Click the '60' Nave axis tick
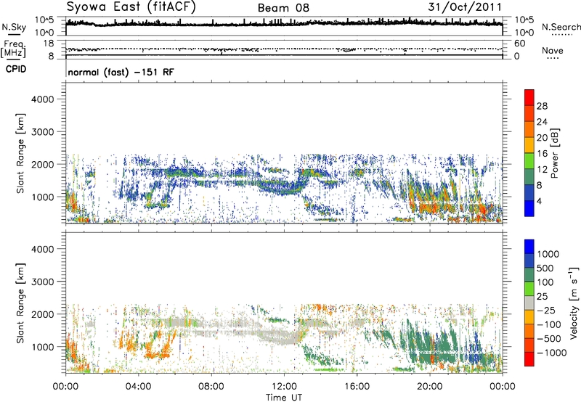This screenshot has height=402, width=581. click(519, 44)
